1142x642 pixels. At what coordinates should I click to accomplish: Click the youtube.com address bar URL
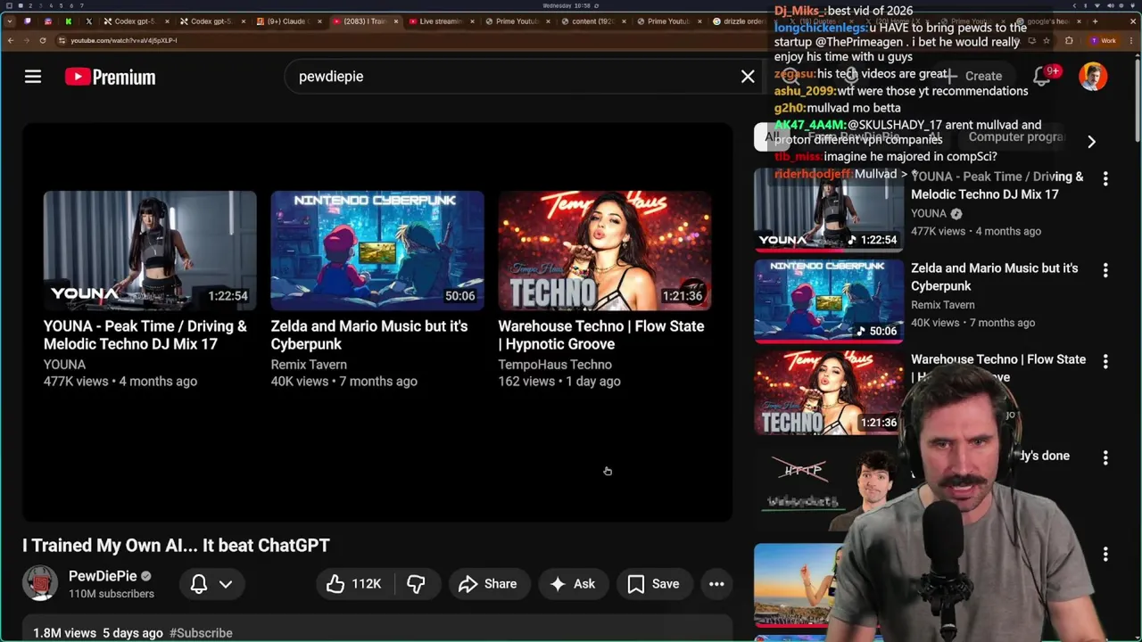tap(123, 40)
